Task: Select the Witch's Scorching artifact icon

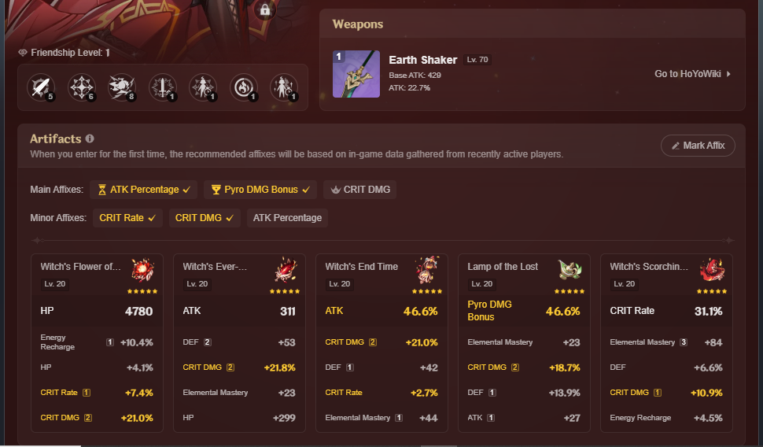Action: 712,270
